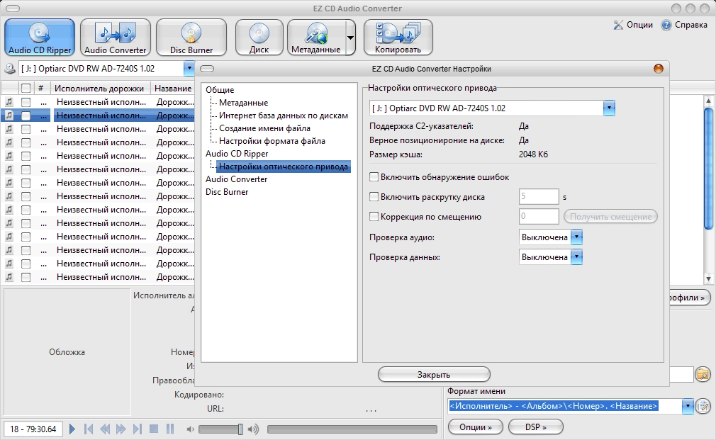Screen dimensions: 716x440
Task: Open the main window drive dropdown
Action: (189, 69)
